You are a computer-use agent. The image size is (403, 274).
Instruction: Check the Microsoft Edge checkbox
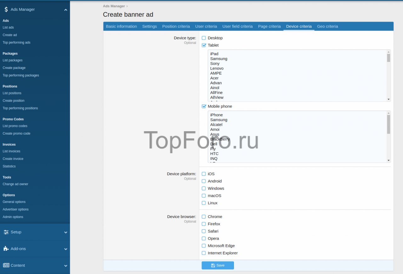pos(204,246)
